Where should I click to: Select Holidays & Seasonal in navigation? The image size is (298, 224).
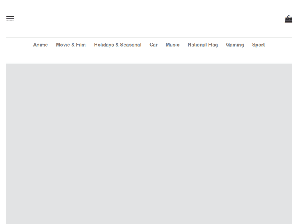tap(118, 45)
